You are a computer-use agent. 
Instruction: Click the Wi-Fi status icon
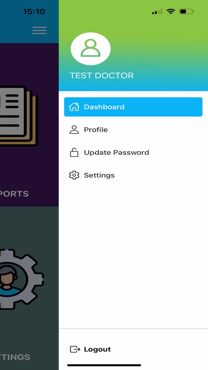pyautogui.click(x=170, y=11)
